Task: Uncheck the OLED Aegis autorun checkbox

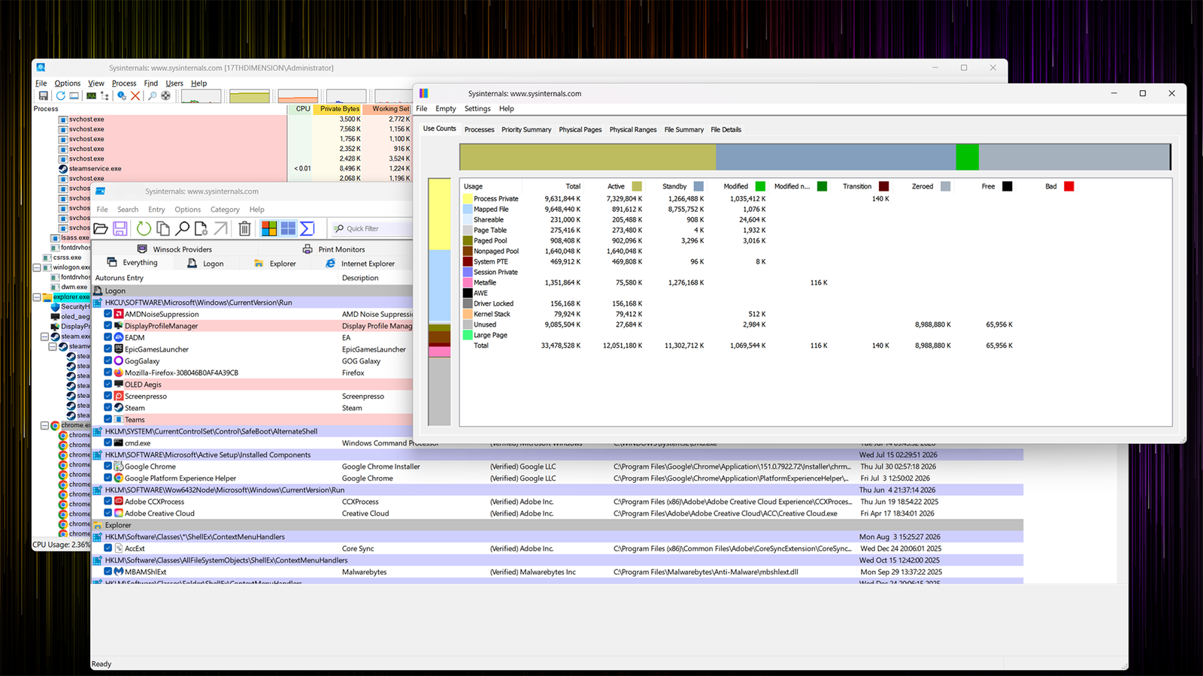Action: pos(108,385)
